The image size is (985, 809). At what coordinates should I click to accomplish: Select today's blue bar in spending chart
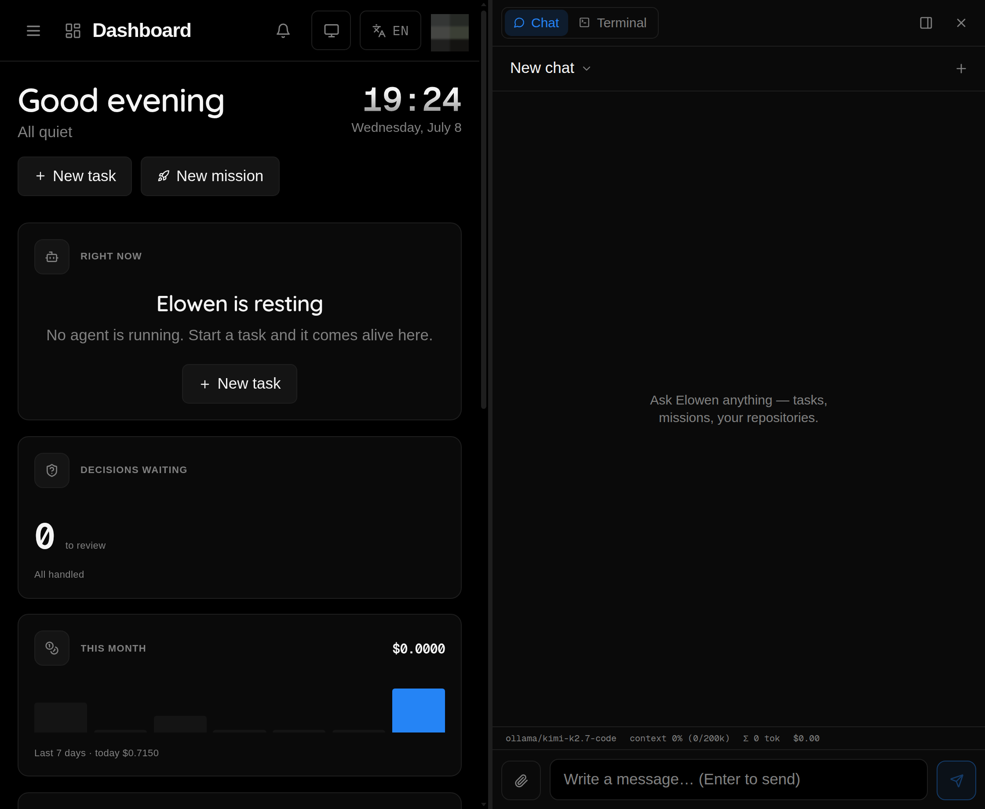click(419, 710)
